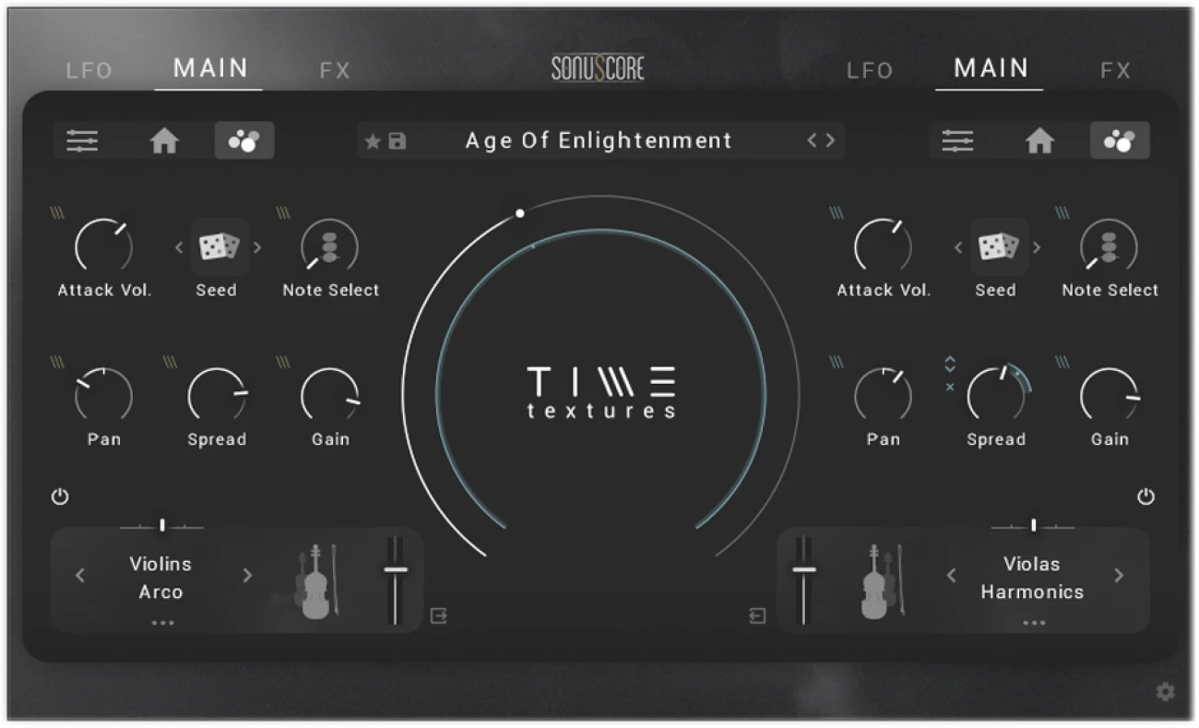The height and width of the screenshot is (728, 1199).
Task: Select previous right Seed with the arrow
Action: tap(958, 247)
